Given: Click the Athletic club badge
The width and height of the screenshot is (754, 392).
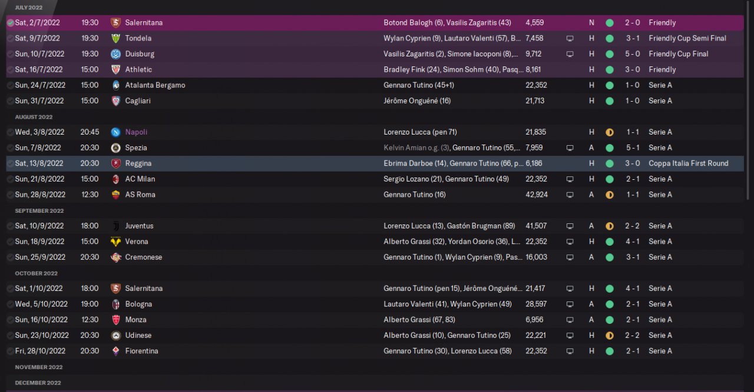Looking at the screenshot, I should (x=115, y=69).
